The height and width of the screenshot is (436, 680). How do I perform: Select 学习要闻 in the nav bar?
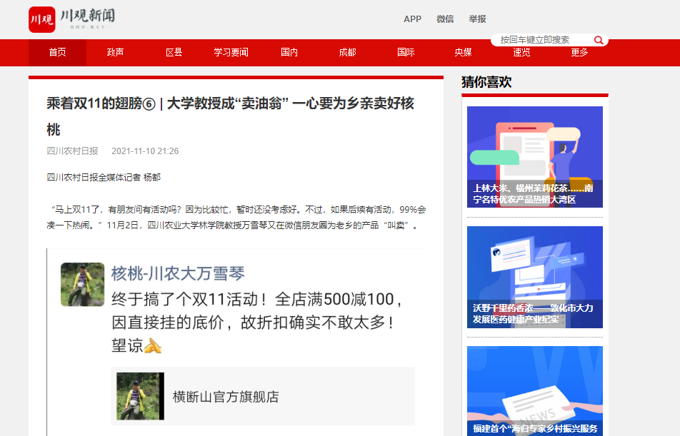coord(231,52)
